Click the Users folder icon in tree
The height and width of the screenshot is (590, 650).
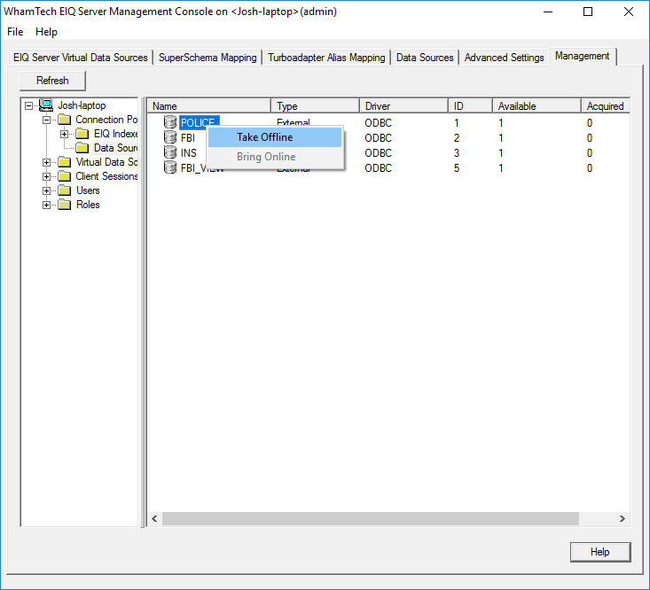[x=64, y=190]
